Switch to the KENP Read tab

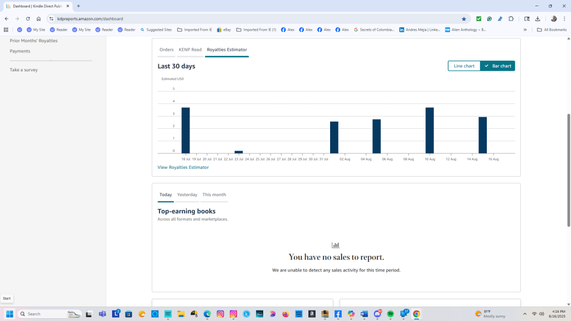(x=190, y=50)
